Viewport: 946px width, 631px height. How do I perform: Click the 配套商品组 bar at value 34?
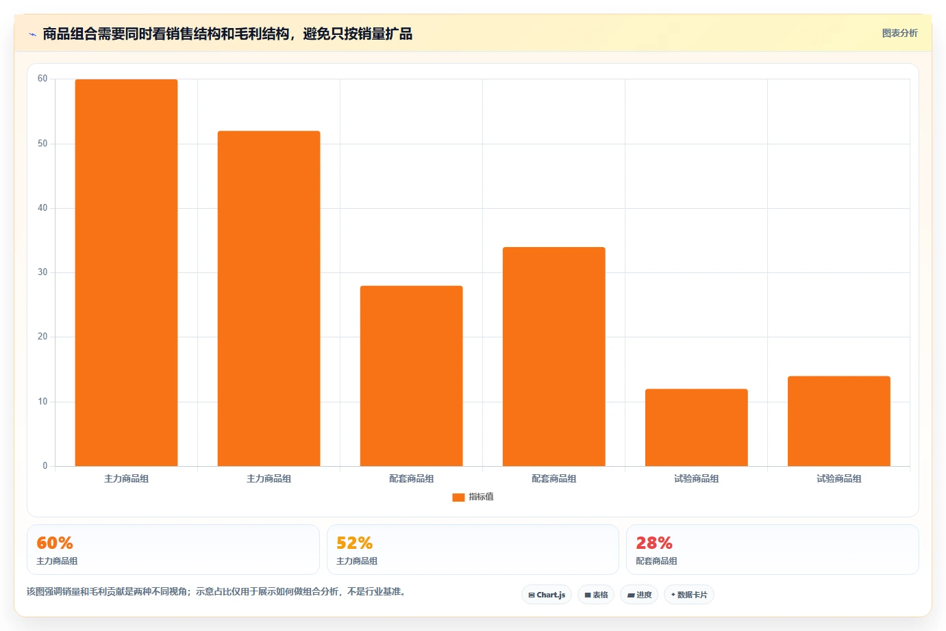pyautogui.click(x=553, y=357)
